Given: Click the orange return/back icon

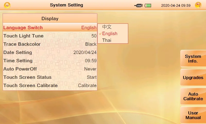Looking at the screenshot, I should (198, 5).
